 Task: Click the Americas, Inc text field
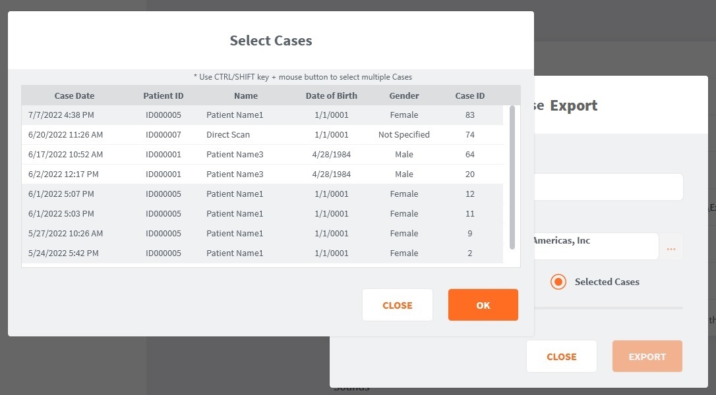[593, 246]
